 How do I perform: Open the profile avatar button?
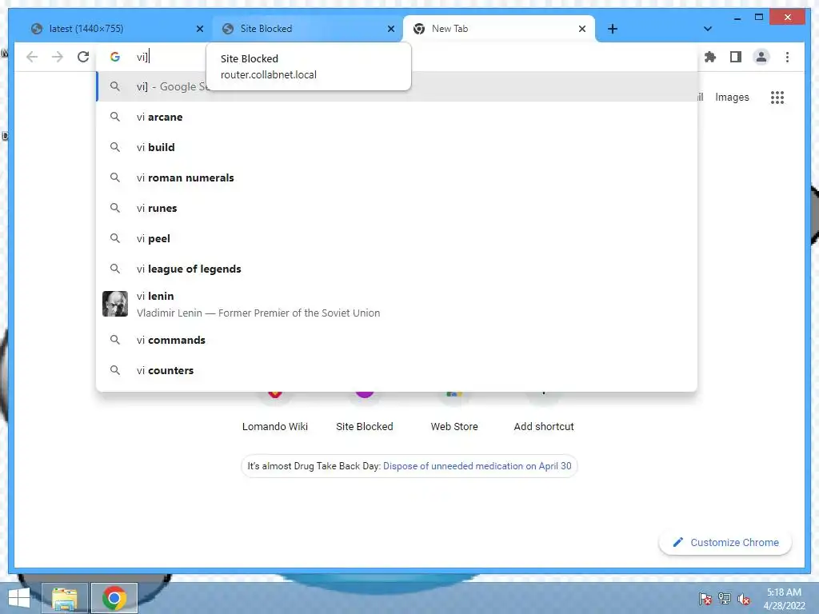click(761, 57)
